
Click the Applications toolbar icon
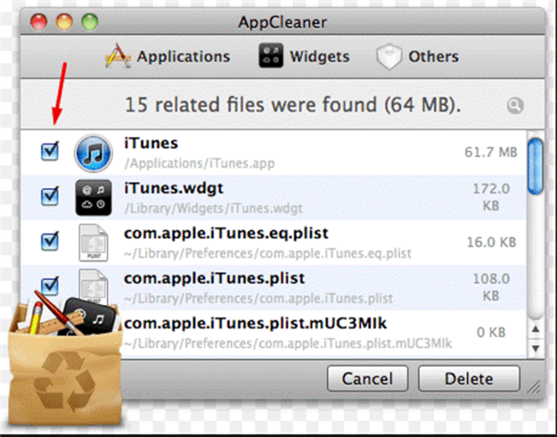point(118,56)
